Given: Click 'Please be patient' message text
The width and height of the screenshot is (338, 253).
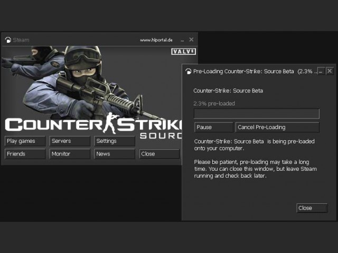Looking at the screenshot, I should (255, 169).
